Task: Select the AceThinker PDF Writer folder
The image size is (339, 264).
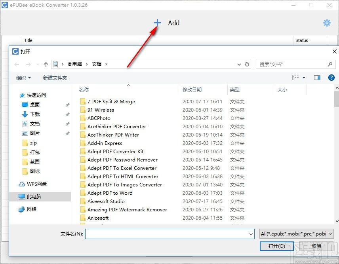Action: tap(113, 135)
